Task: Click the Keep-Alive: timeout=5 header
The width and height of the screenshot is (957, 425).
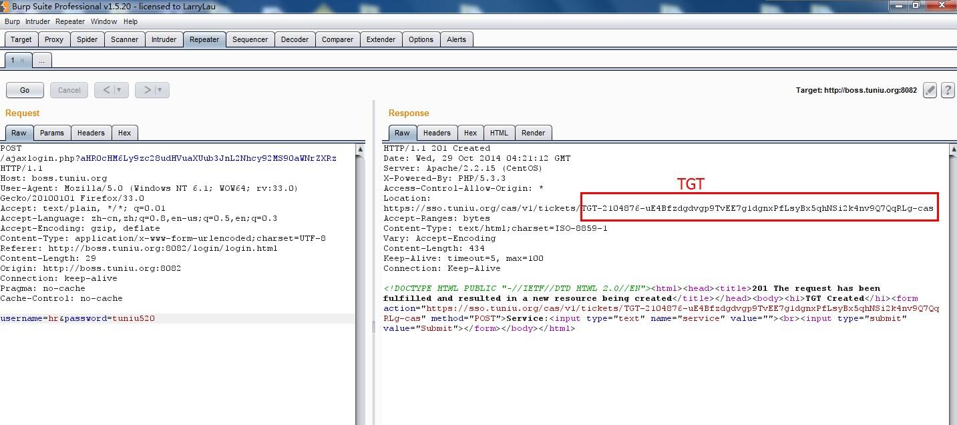Action: 463,258
